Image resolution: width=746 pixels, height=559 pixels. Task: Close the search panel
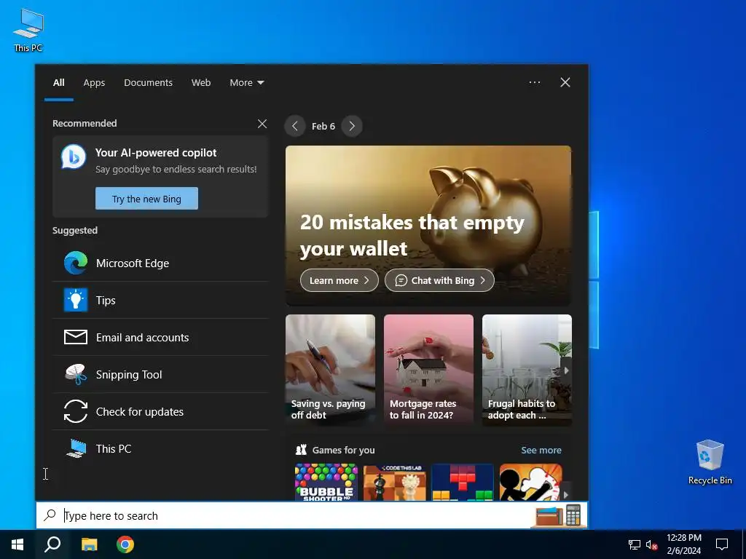(565, 82)
